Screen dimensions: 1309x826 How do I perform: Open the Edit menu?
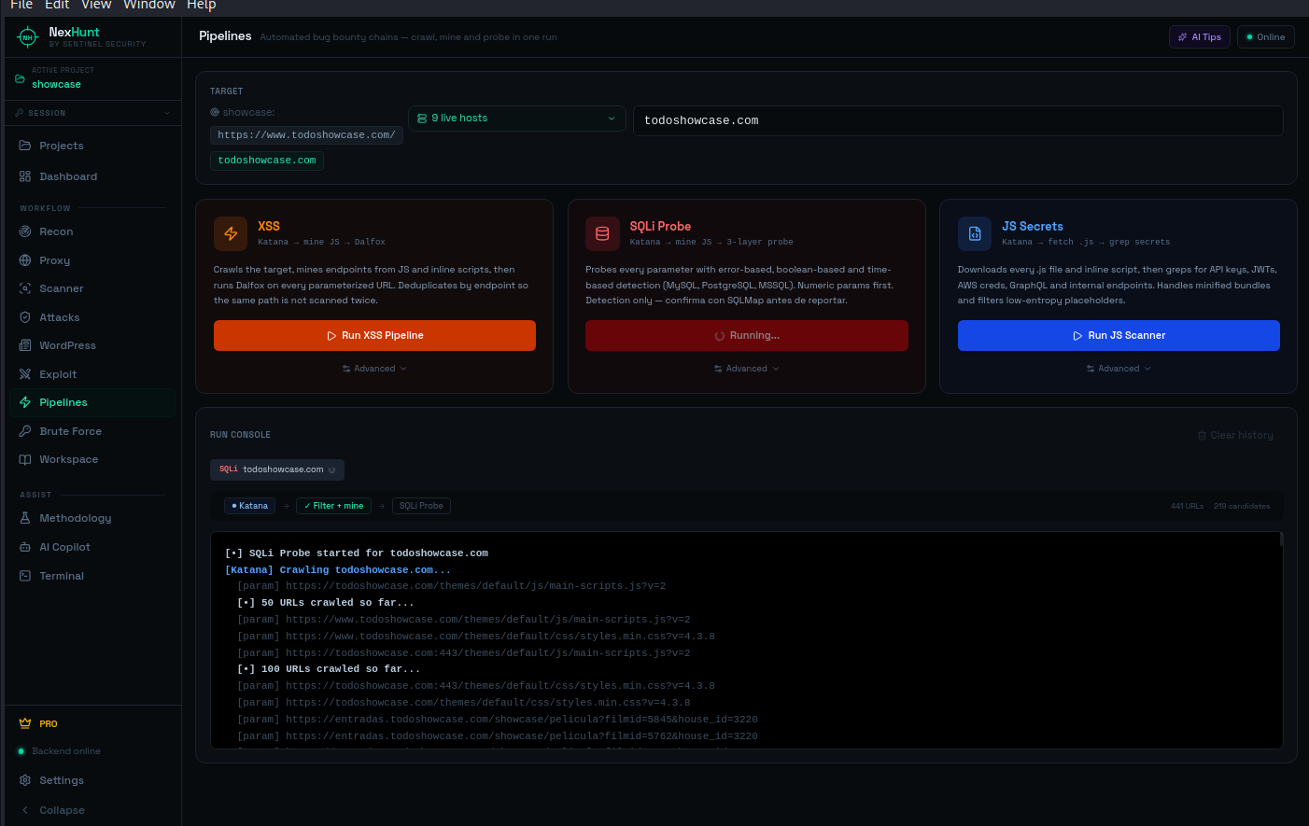pyautogui.click(x=57, y=5)
